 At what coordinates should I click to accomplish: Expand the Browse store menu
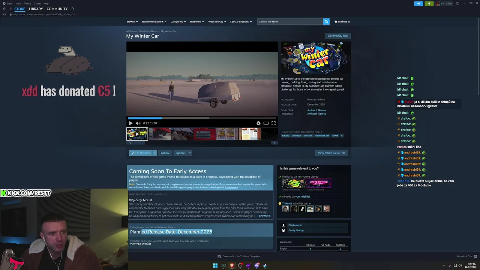tap(132, 21)
